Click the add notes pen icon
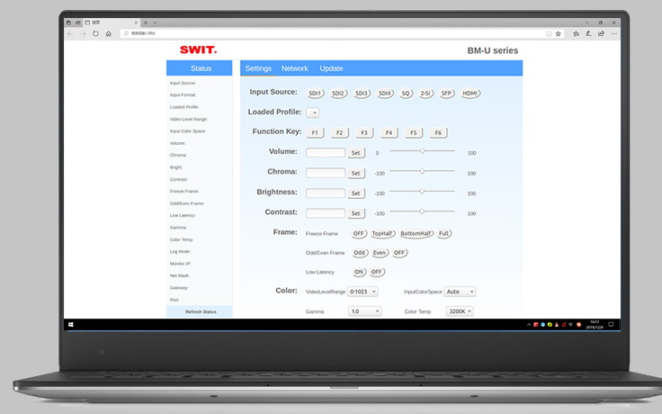662x414 pixels. tap(588, 34)
